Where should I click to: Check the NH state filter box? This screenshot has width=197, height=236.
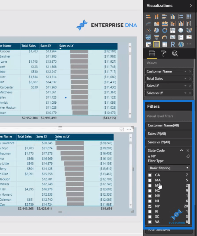click(x=150, y=196)
